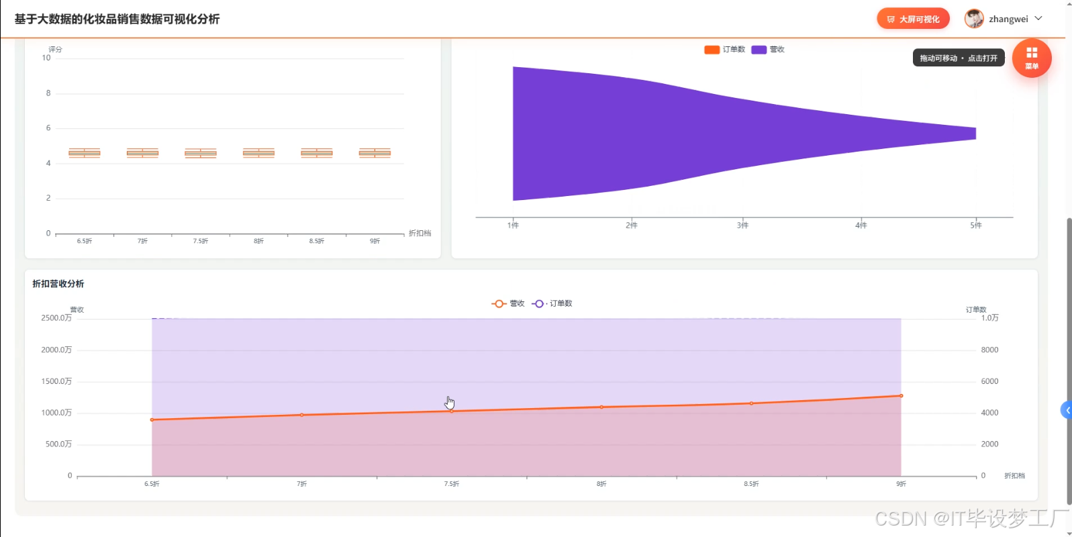Toggle the 订单数 legend in 折扣营收分析
The image size is (1072, 537).
(552, 303)
